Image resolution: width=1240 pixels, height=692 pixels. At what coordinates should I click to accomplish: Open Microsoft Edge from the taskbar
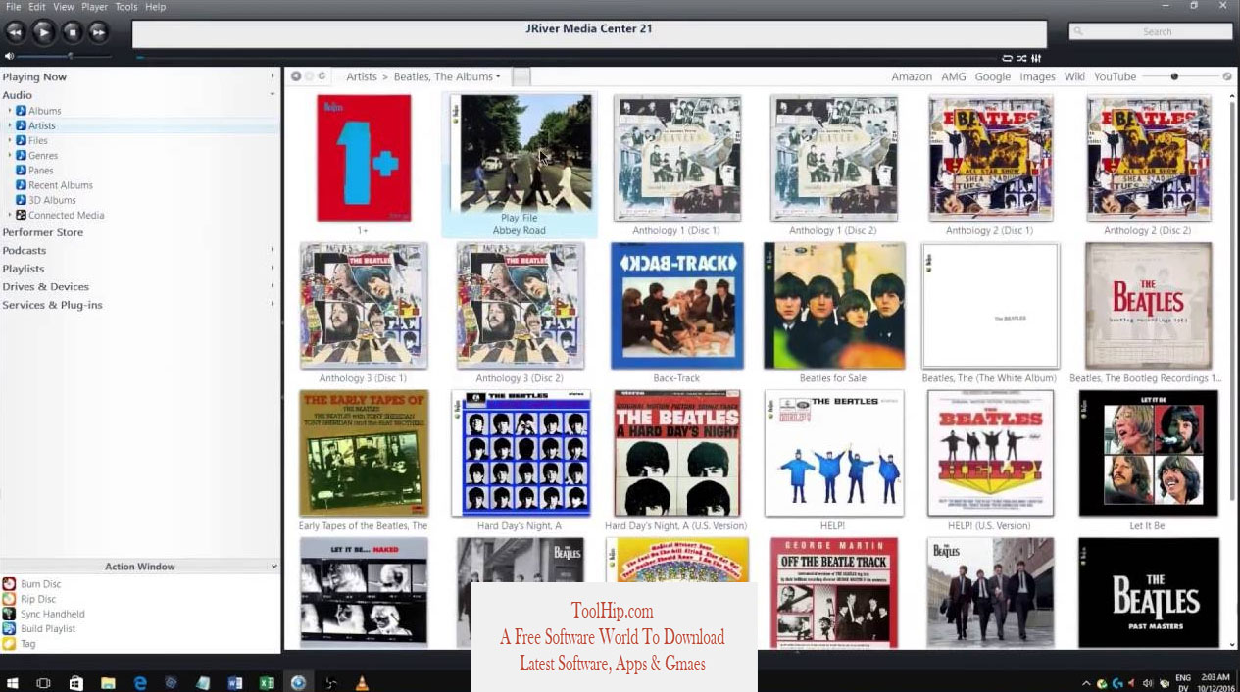140,682
